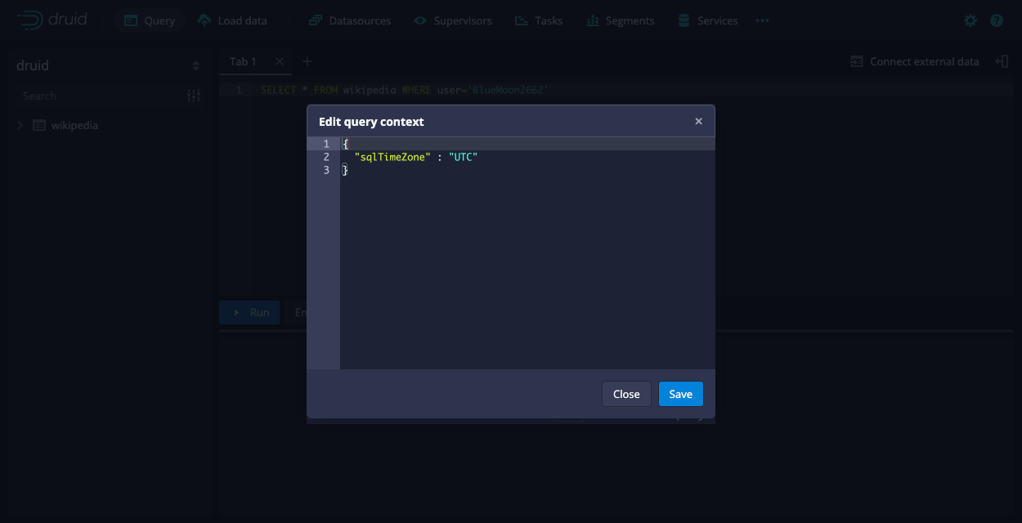The width and height of the screenshot is (1022, 523).
Task: Click the Close button in dialog
Action: (626, 394)
